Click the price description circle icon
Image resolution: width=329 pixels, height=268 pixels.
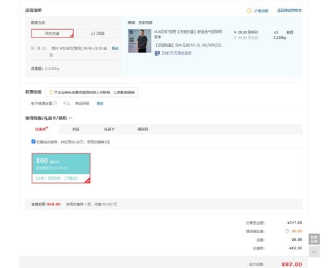point(249,11)
